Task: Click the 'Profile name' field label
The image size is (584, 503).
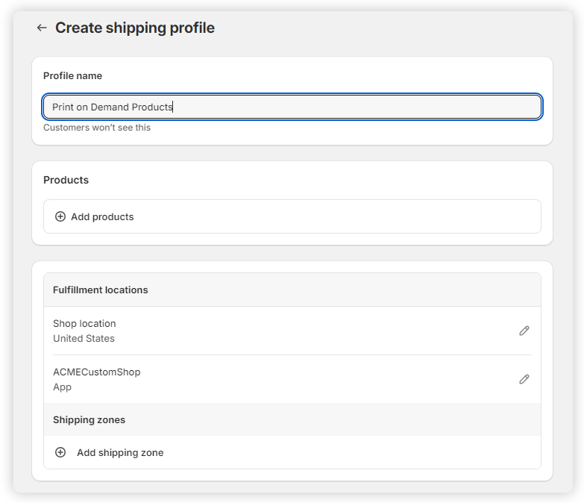Action: coord(72,75)
